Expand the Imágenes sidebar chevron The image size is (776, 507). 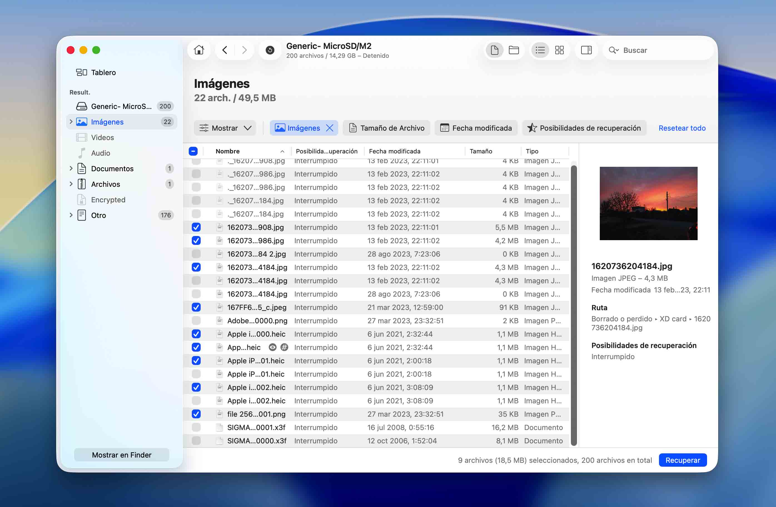point(71,122)
